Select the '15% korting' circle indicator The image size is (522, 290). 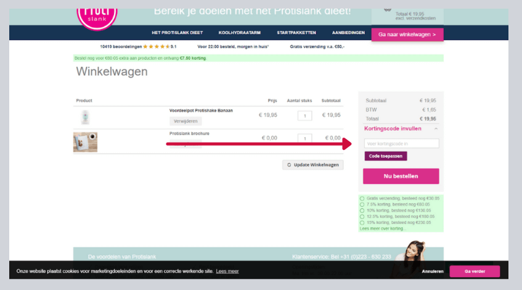(x=362, y=222)
